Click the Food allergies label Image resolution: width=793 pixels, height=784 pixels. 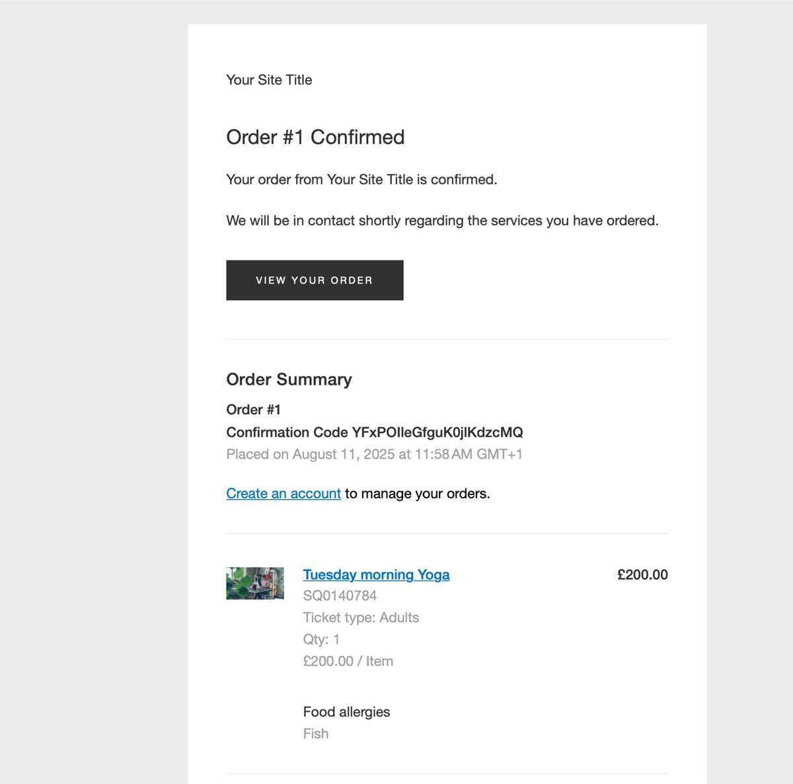click(x=346, y=712)
